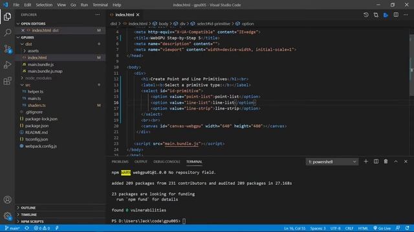414x232 pixels.
Task: Open notifications bell in status bar
Action: (x=408, y=228)
